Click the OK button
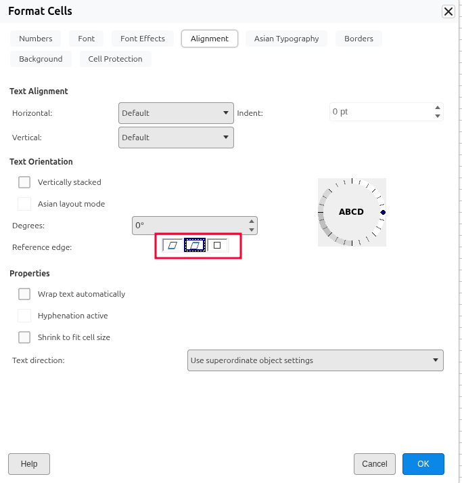The height and width of the screenshot is (483, 462). pyautogui.click(x=423, y=464)
